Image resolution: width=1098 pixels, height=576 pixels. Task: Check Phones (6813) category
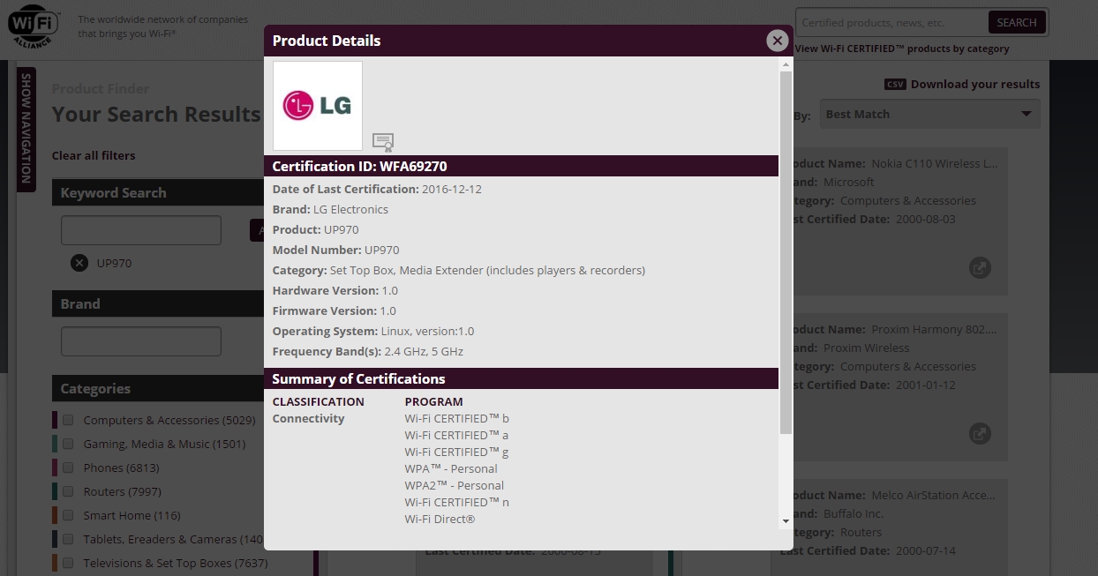[x=68, y=468]
